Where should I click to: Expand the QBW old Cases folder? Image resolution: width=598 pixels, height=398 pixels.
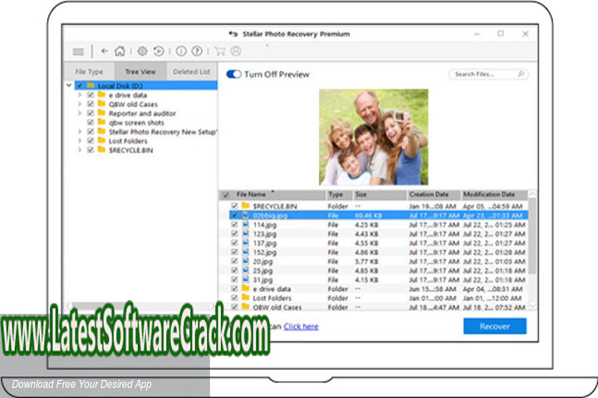point(80,104)
